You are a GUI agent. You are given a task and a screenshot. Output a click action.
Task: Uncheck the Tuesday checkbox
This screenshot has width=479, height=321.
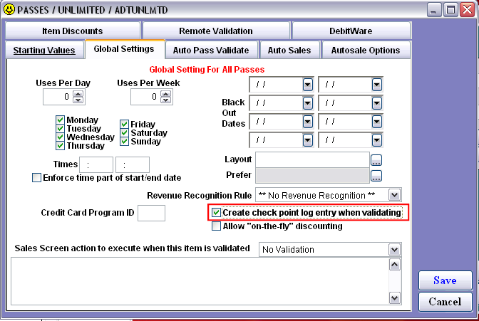(x=60, y=128)
